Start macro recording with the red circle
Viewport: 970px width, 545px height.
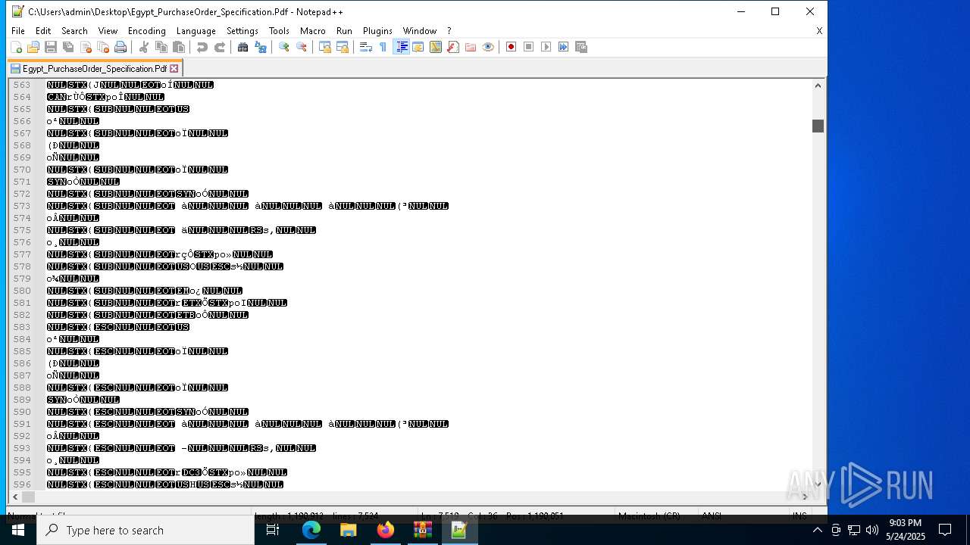tap(512, 47)
